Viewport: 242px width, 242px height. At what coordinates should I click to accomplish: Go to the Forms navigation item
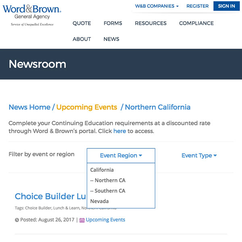point(113,23)
